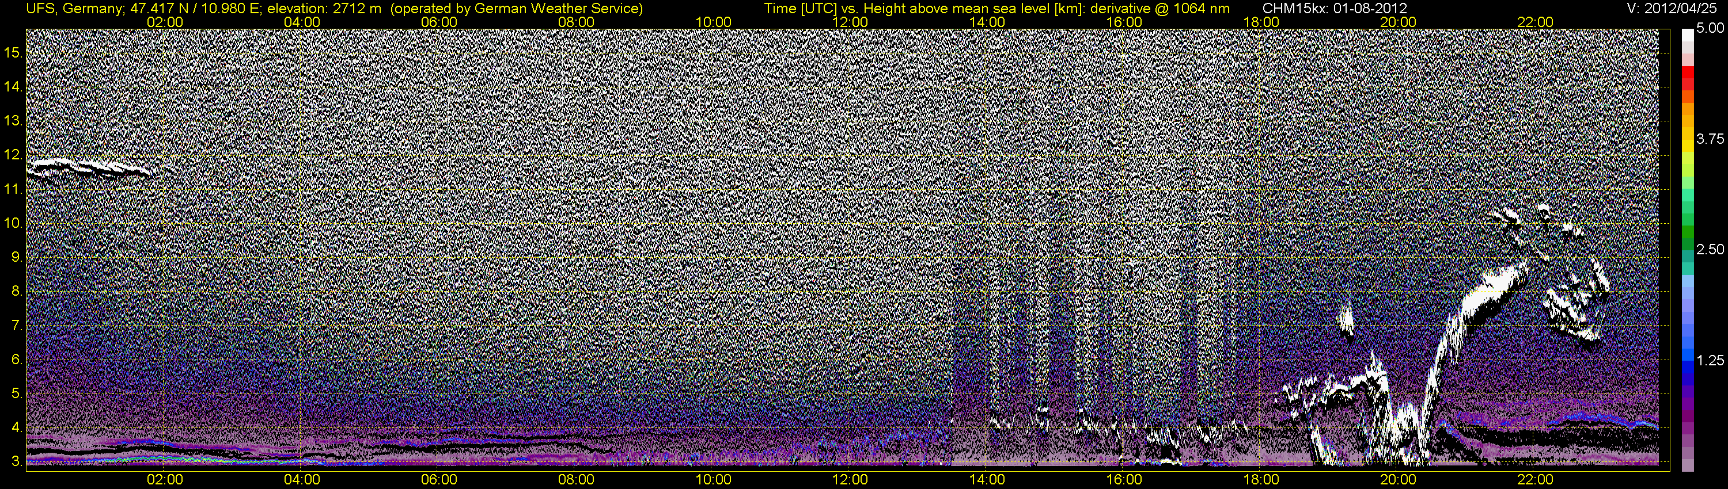This screenshot has width=1728, height=489.
Task: Click the '10.' height axis label
Action: [x=13, y=223]
